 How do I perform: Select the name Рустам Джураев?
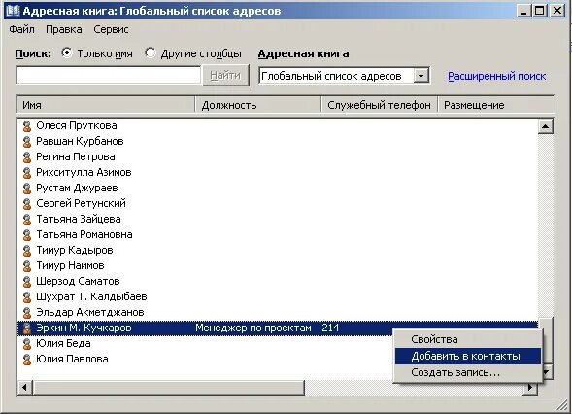pyautogui.click(x=77, y=189)
